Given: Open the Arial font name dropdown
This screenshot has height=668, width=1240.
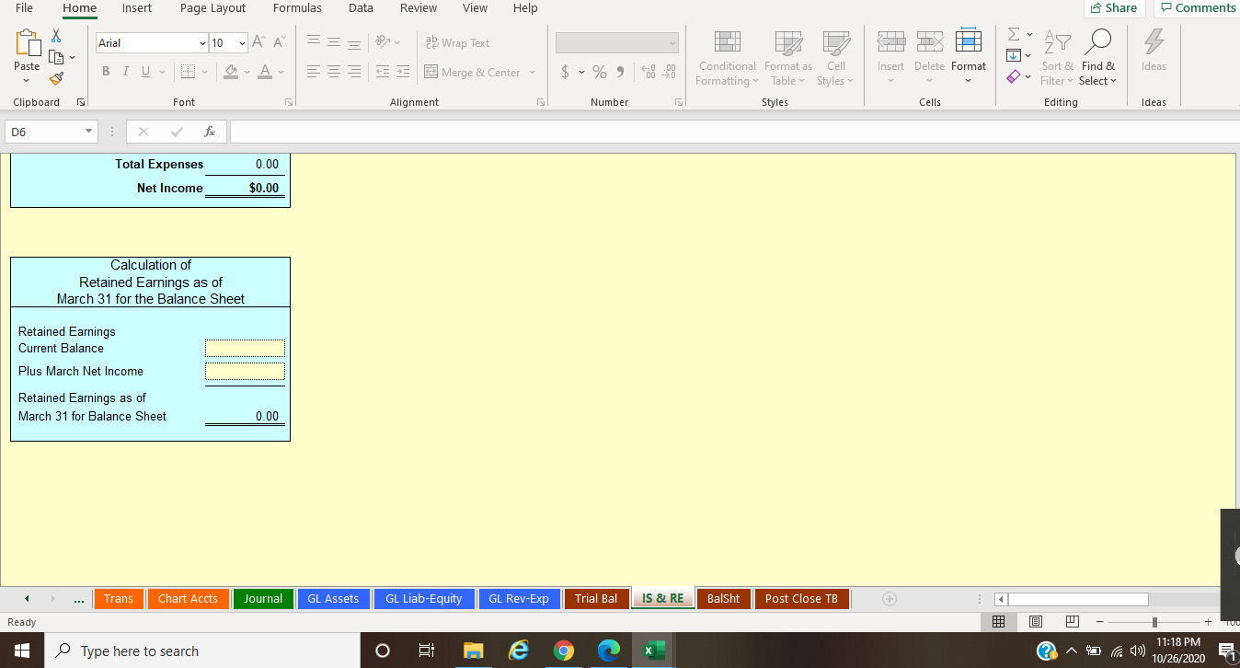Looking at the screenshot, I should (x=202, y=43).
